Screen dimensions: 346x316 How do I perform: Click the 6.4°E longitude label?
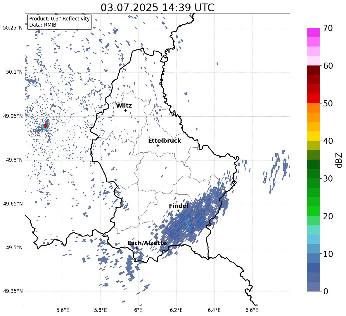(x=214, y=310)
